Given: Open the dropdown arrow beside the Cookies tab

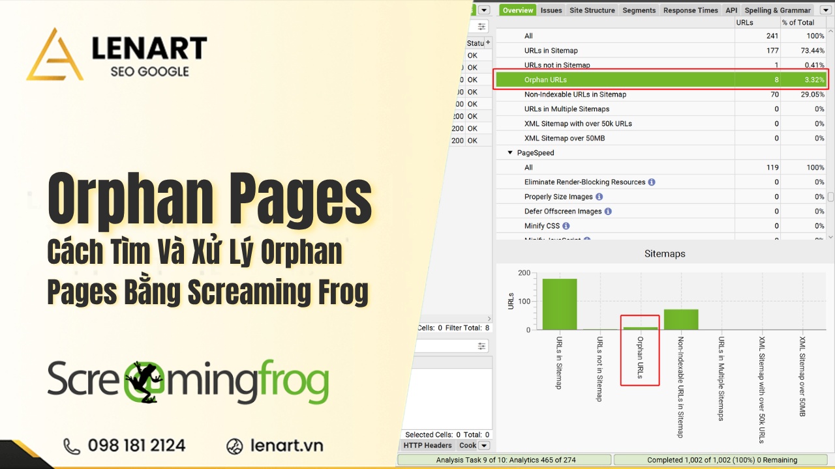Looking at the screenshot, I should [483, 445].
